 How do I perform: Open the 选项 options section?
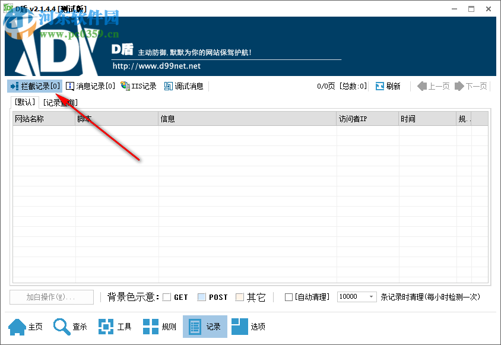248,327
